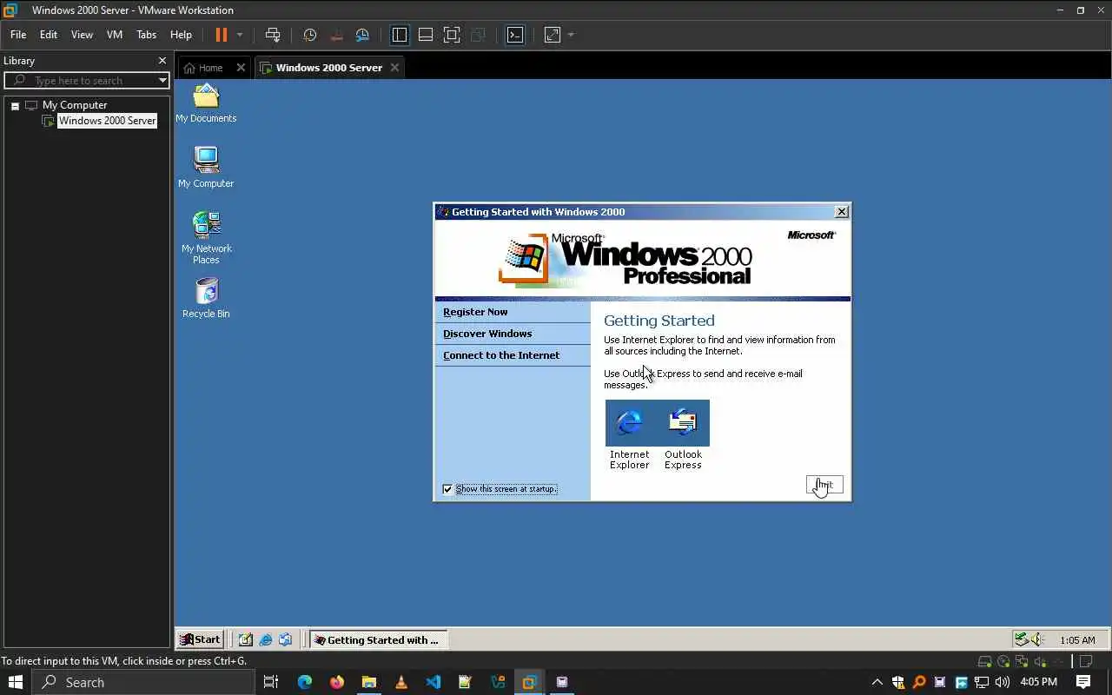This screenshot has height=695, width=1112.
Task: Click the stretch guest display icon
Action: (553, 35)
